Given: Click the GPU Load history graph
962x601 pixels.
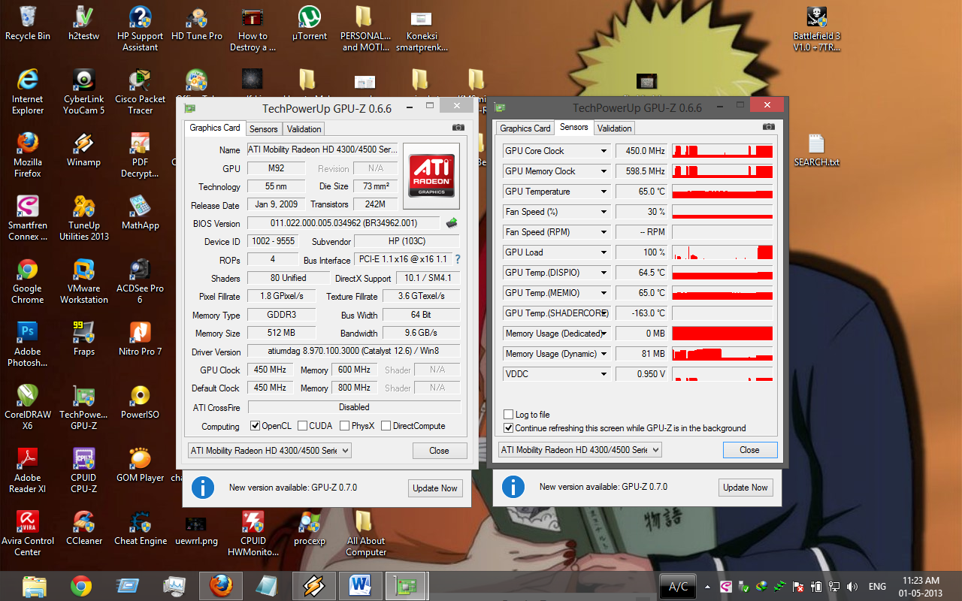Looking at the screenshot, I should click(722, 252).
